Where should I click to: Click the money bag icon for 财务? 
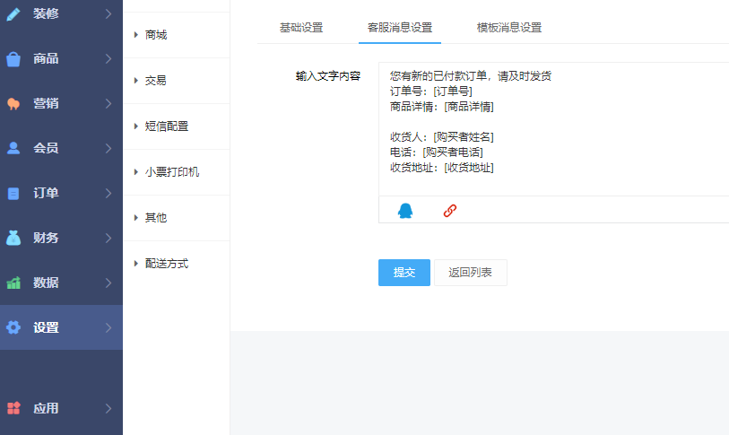point(13,238)
